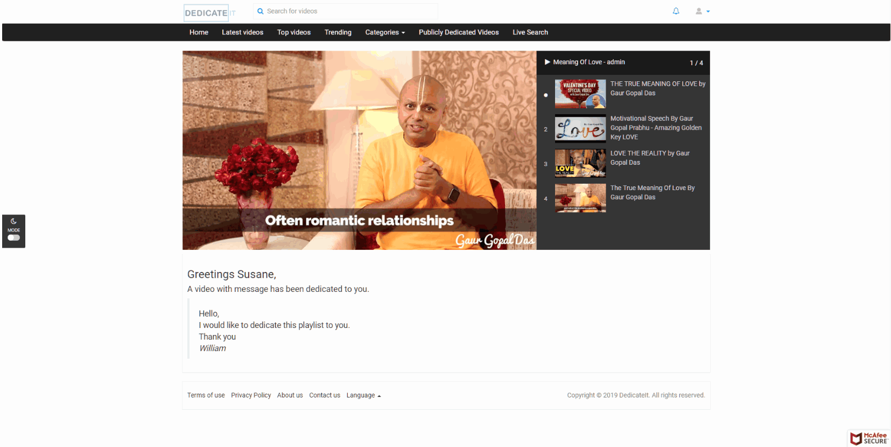Open Top videos in the nav bar
The width and height of the screenshot is (891, 447).
[294, 32]
